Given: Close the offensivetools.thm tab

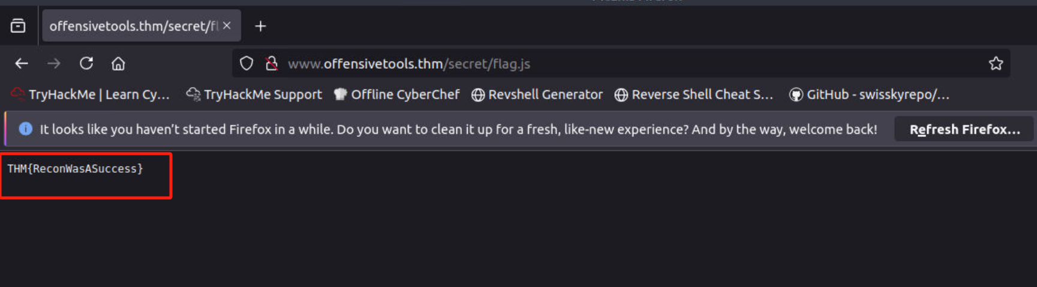Looking at the screenshot, I should click(227, 26).
